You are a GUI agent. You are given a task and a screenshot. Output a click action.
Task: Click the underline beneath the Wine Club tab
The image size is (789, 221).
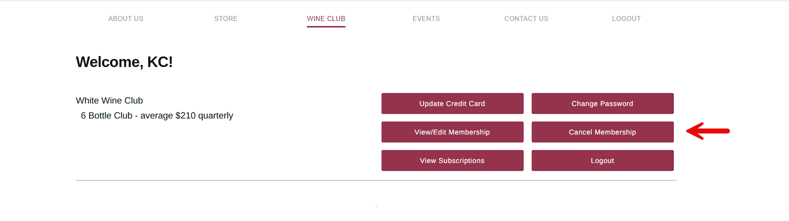(x=326, y=26)
